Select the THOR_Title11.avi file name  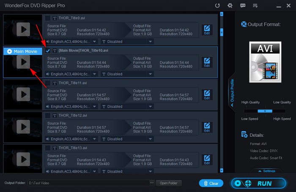tap(73, 83)
